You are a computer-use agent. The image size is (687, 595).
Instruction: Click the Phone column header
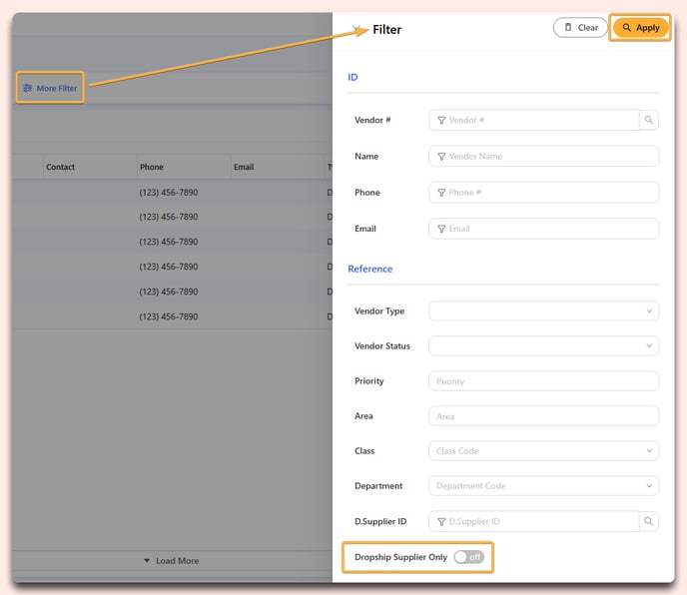[152, 167]
